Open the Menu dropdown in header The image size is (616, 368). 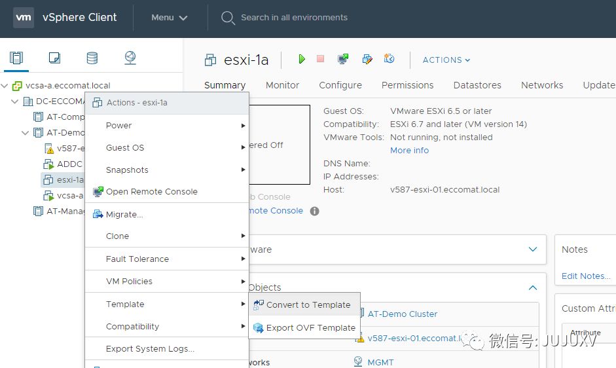click(170, 18)
